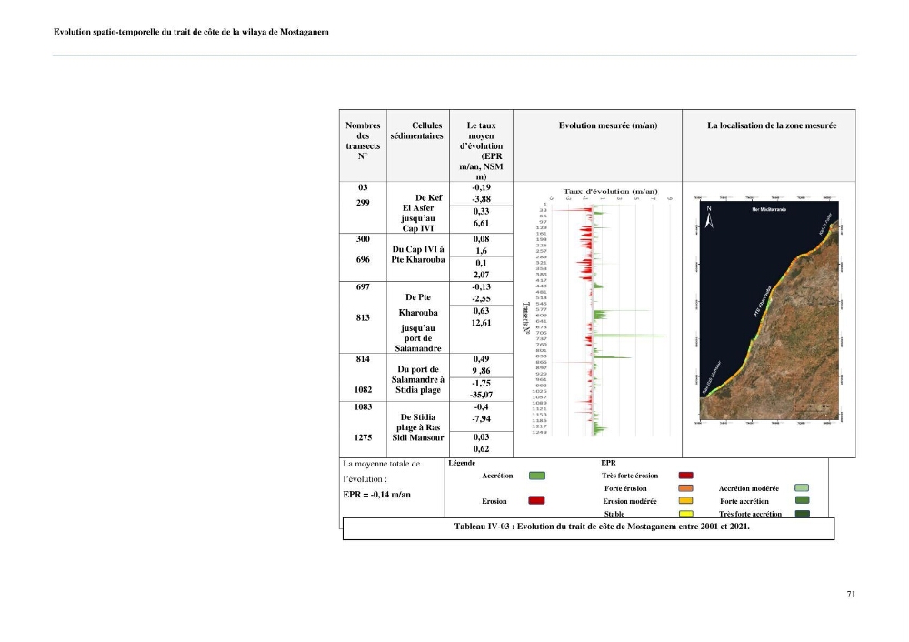Select the value -2,55
Viewport: 909px width, 642px height.
[x=481, y=298]
